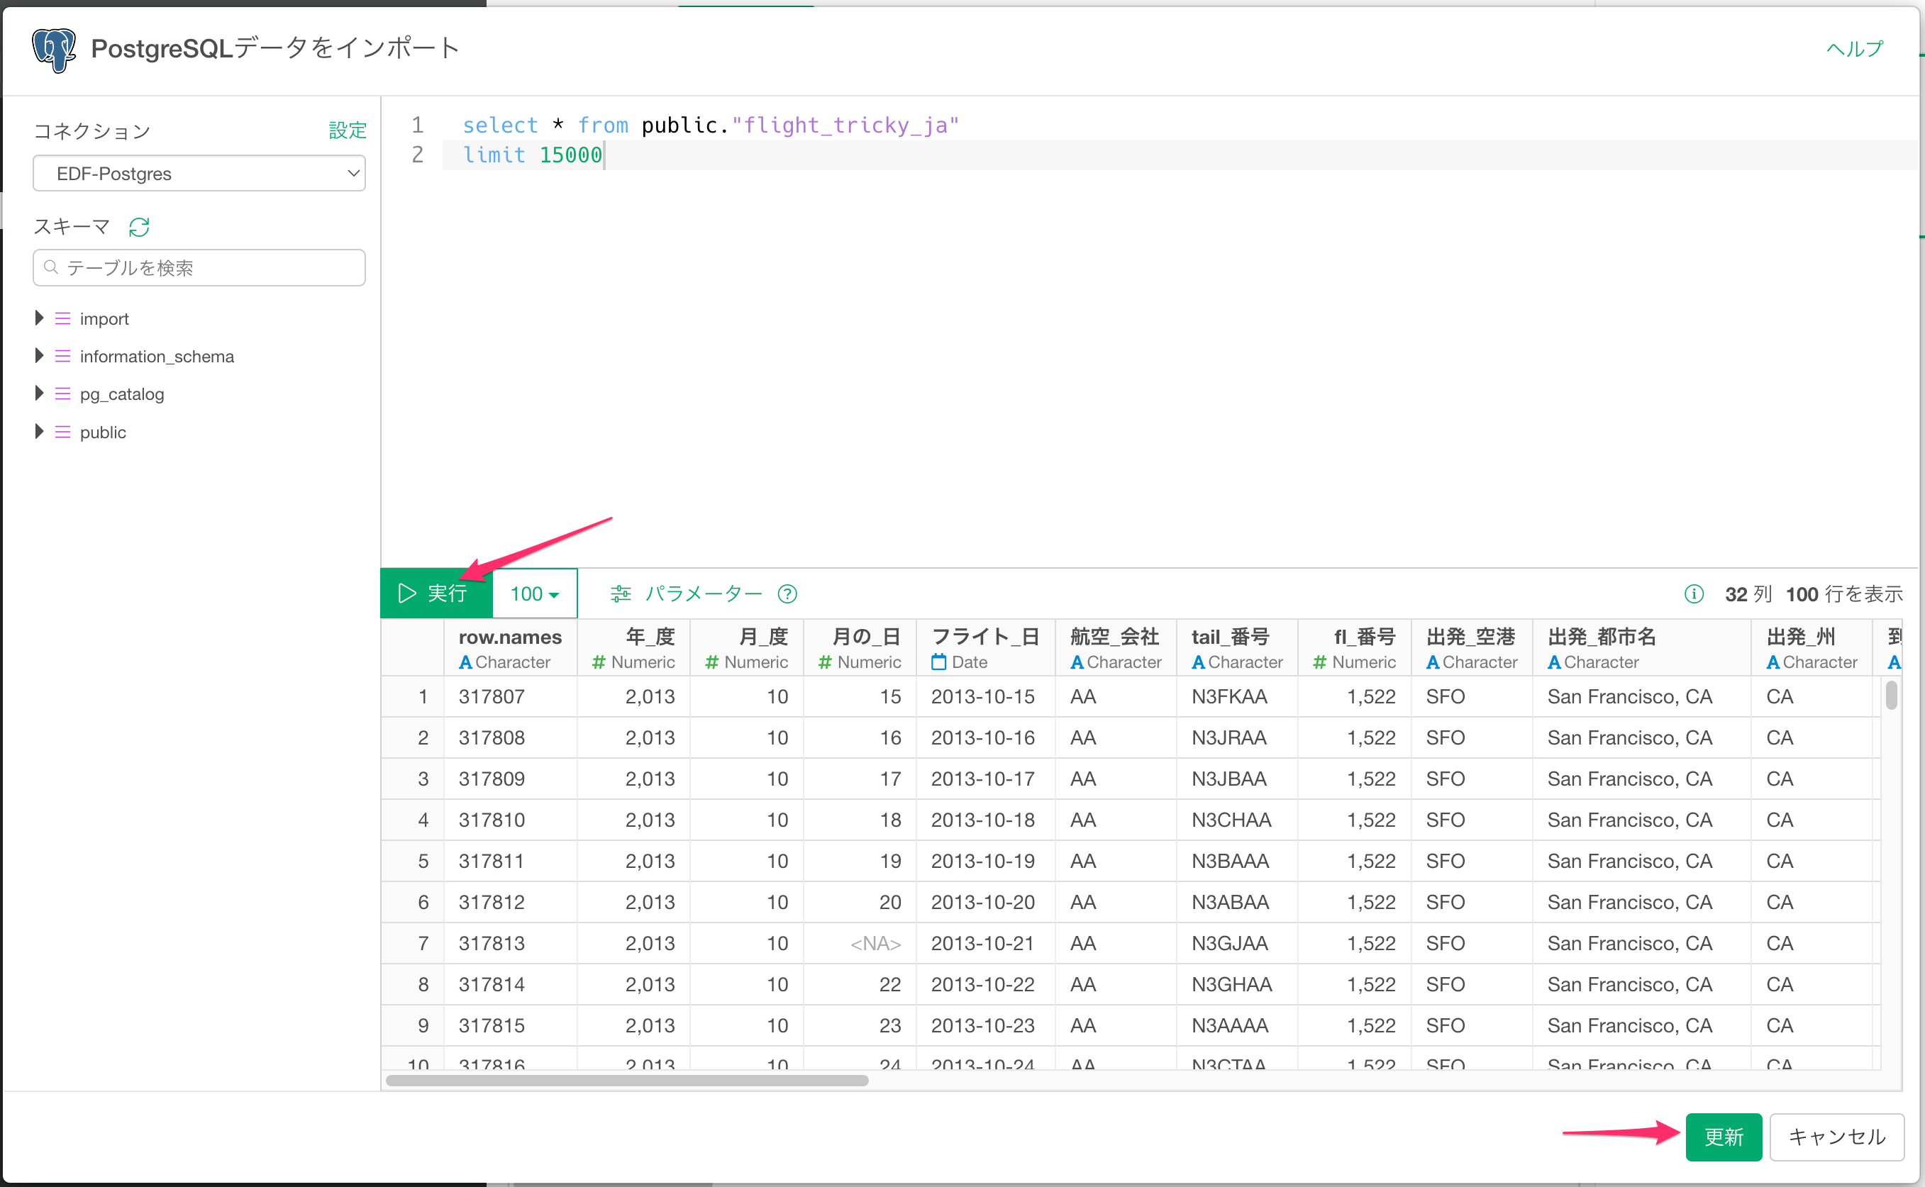The height and width of the screenshot is (1187, 1925).
Task: Expand the import schema tree node
Action: click(38, 318)
